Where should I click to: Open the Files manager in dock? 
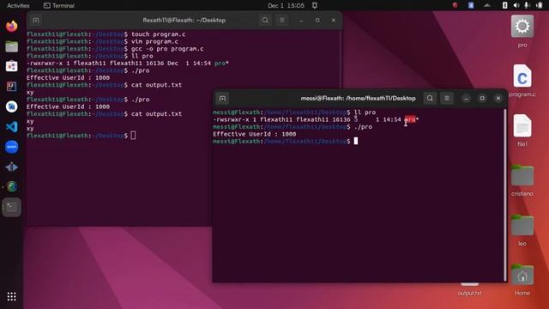tap(11, 46)
